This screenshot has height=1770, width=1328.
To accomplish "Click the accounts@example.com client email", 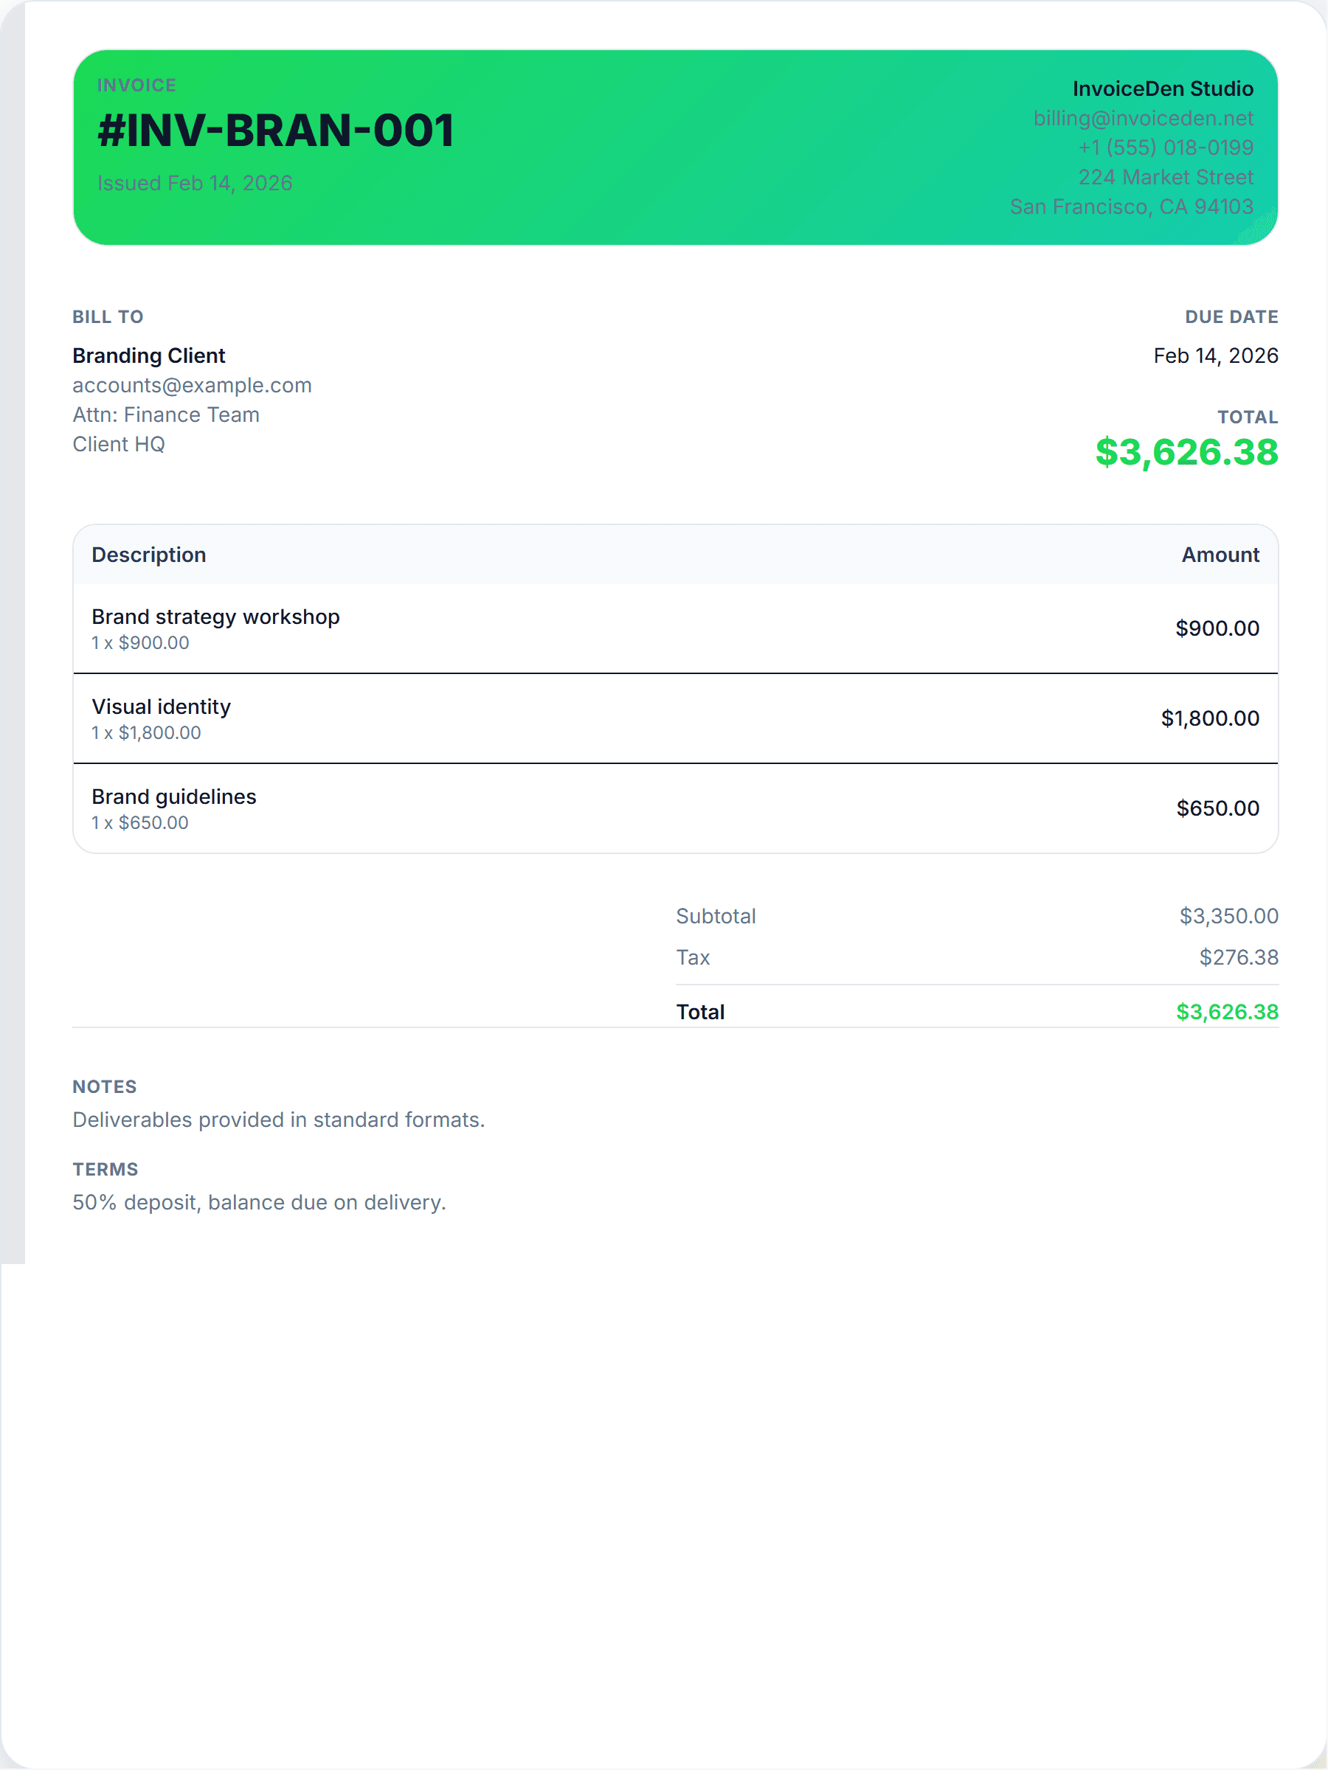I will [x=192, y=386].
